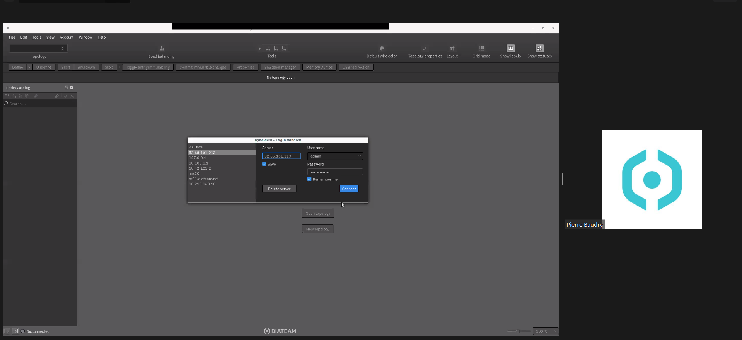
Task: Click the new folder icon in Entity Catalog
Action: click(7, 96)
